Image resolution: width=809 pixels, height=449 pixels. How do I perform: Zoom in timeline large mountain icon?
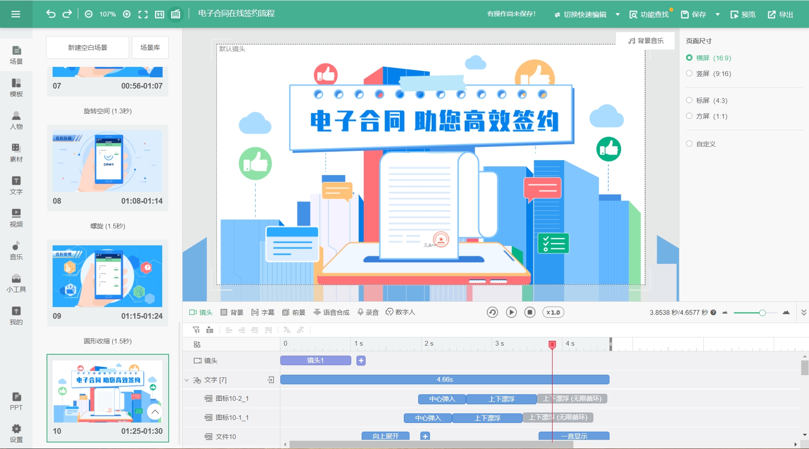pyautogui.click(x=786, y=313)
